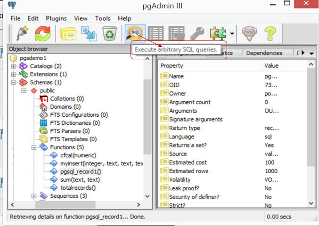Select Functions (5) tree item

67,147
